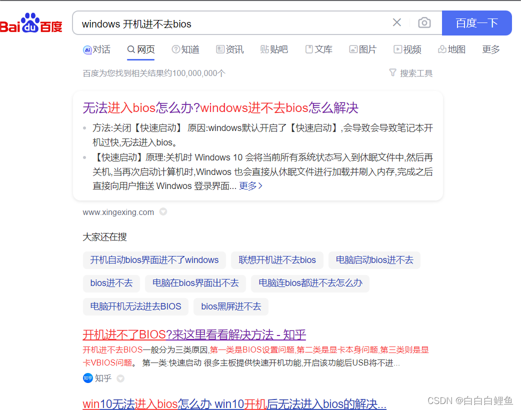Screen dimensions: 521x410
Task: Click the question mark icon on 知道 tab
Action: tap(175, 49)
